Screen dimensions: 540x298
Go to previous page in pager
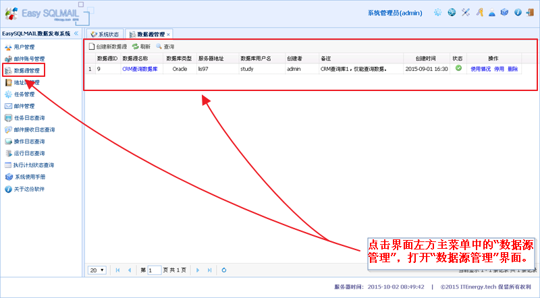pos(130,270)
